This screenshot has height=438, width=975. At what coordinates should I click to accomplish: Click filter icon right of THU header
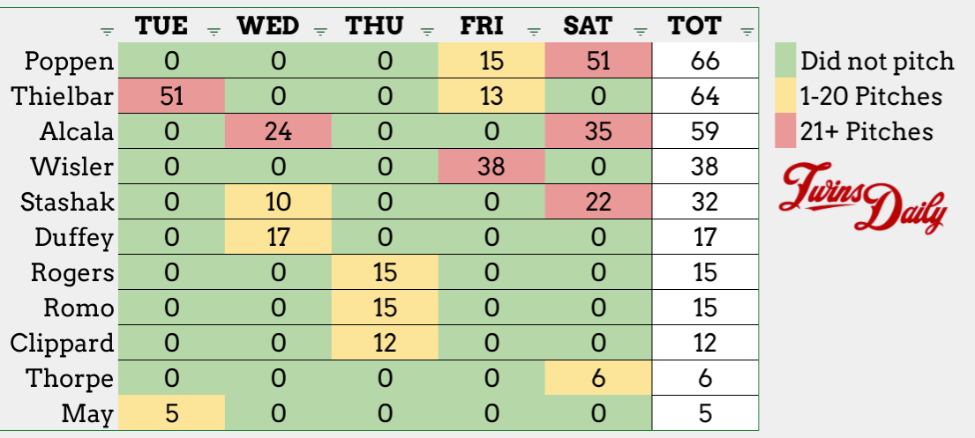[427, 32]
